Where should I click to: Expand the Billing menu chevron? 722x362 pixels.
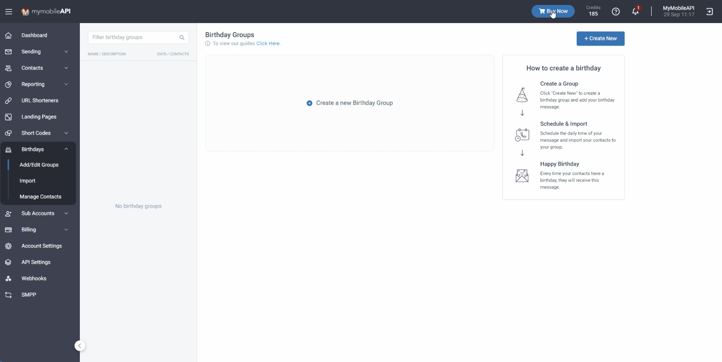66,229
